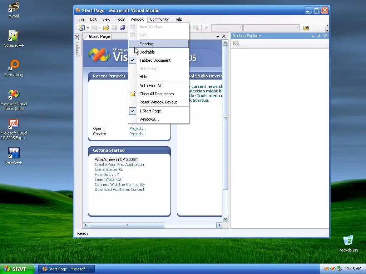The width and height of the screenshot is (366, 274).
Task: Click the Start Page vertical scrollbar thumb
Action: (x=225, y=118)
